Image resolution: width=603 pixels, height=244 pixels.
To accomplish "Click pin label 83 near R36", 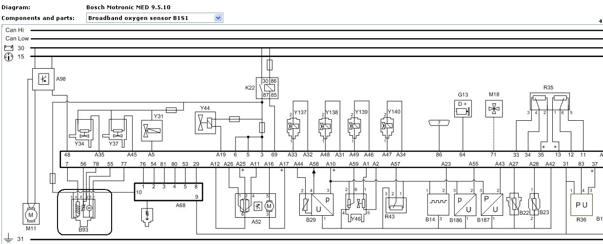I will coord(581,164).
